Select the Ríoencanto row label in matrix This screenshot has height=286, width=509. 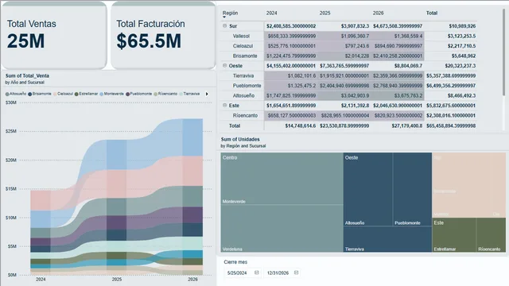pyautogui.click(x=245, y=115)
